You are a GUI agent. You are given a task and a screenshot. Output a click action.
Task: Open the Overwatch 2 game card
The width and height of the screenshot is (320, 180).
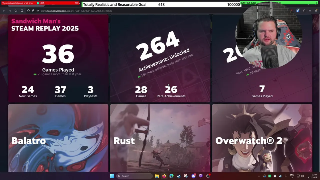pyautogui.click(x=262, y=138)
